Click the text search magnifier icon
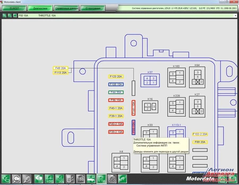Viewport: 239px width, 185px height. click(x=27, y=179)
